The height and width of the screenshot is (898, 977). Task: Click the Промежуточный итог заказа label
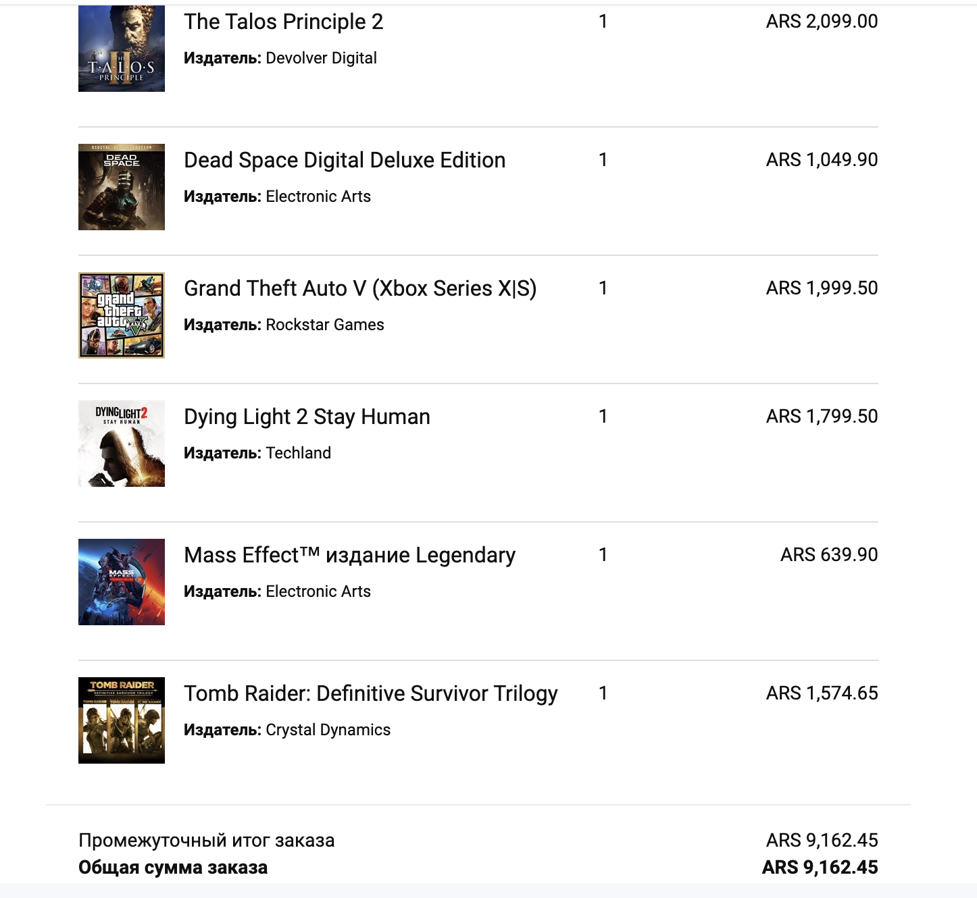point(206,841)
